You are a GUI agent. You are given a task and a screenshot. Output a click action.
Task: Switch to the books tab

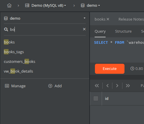[x=100, y=19]
